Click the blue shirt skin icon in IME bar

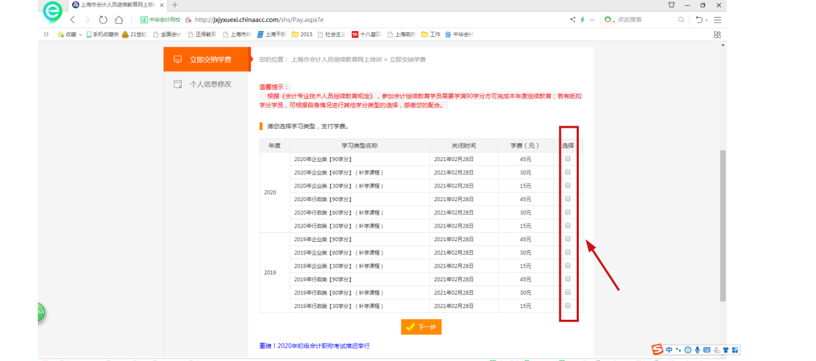726,350
